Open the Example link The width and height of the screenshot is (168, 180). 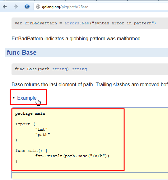coord(27,98)
